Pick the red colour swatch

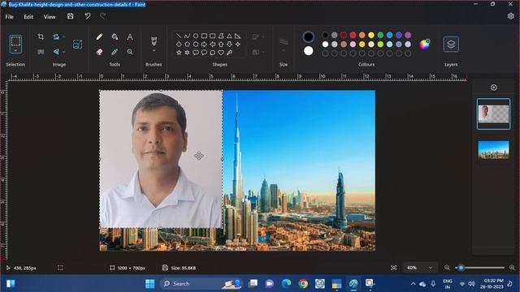tap(353, 35)
